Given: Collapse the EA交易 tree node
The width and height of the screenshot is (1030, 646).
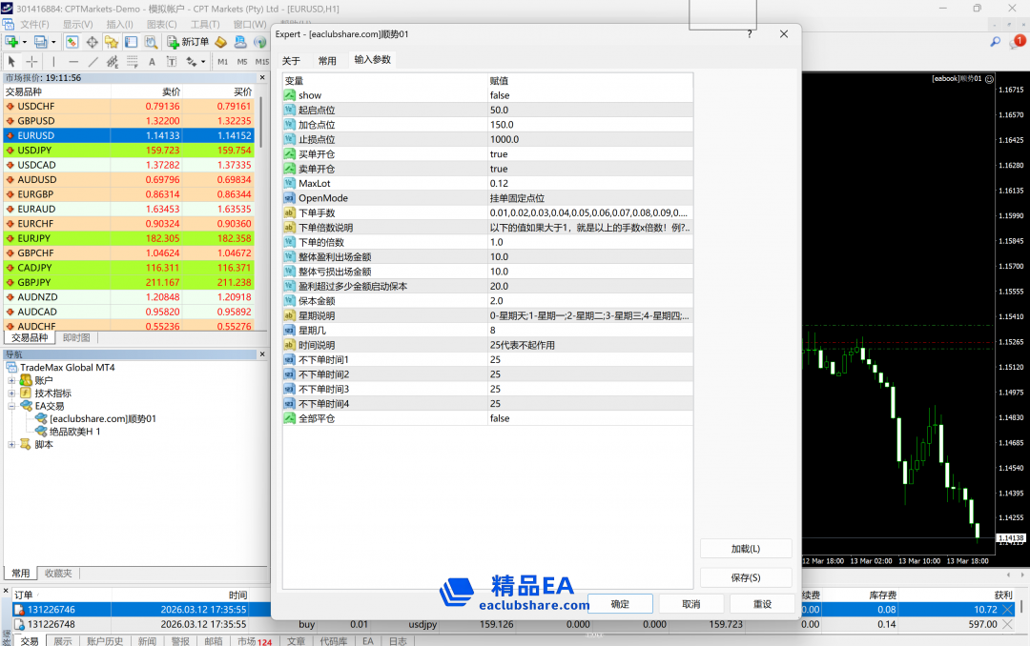Looking at the screenshot, I should coord(12,406).
